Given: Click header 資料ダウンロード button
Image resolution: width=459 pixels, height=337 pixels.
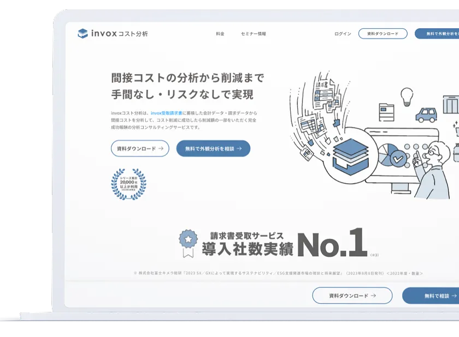Looking at the screenshot, I should coord(383,34).
